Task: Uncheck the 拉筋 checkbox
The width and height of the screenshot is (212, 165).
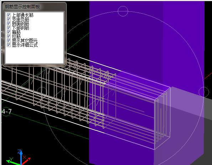Action: (9, 36)
